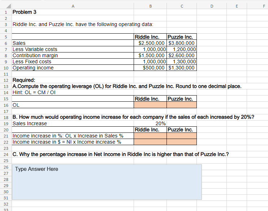This screenshot has width=268, height=211.
Task: Select Puzzle OL answer cell in row 16
Action: 182,105
